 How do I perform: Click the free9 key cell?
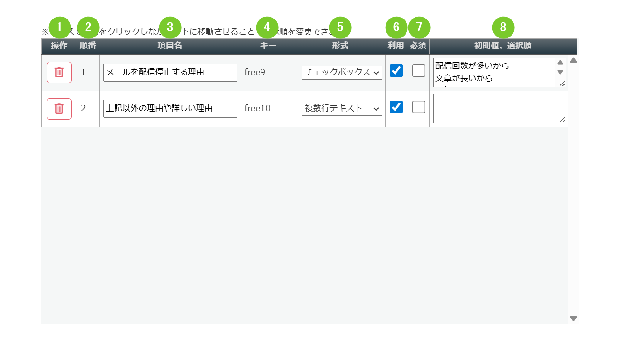tap(269, 73)
